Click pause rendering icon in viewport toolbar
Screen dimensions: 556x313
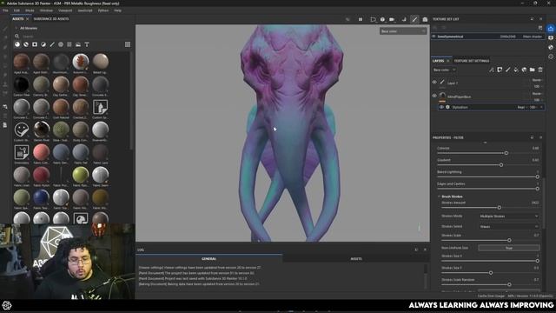pos(361,19)
